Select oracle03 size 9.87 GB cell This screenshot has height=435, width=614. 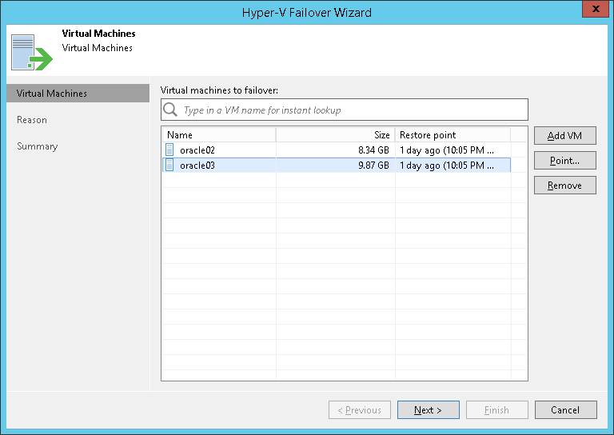(335, 166)
